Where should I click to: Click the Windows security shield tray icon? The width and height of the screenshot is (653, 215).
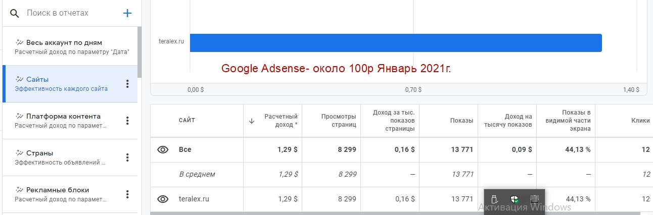[515, 199]
